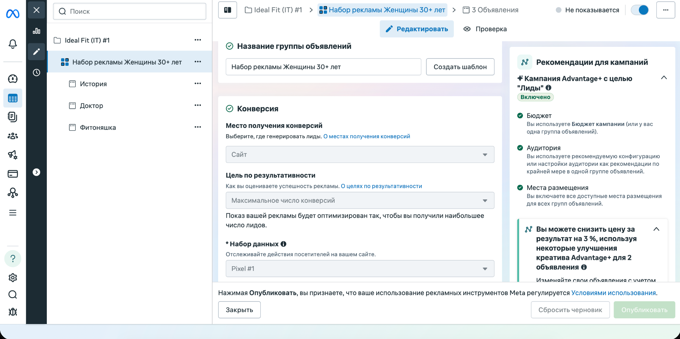The width and height of the screenshot is (680, 339).
Task: Select the Доктор ad in tree
Action: (91, 106)
